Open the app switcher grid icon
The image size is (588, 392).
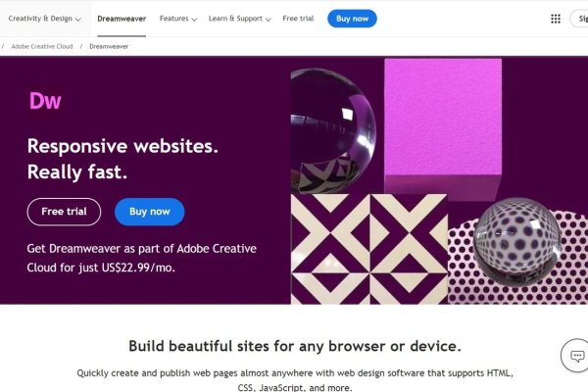pyautogui.click(x=556, y=19)
